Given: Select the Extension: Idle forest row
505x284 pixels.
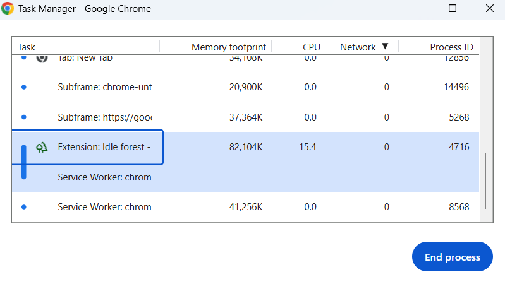Looking at the screenshot, I should pyautogui.click(x=104, y=147).
